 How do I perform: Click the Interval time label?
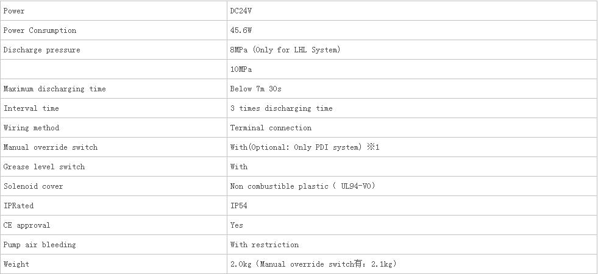click(31, 108)
